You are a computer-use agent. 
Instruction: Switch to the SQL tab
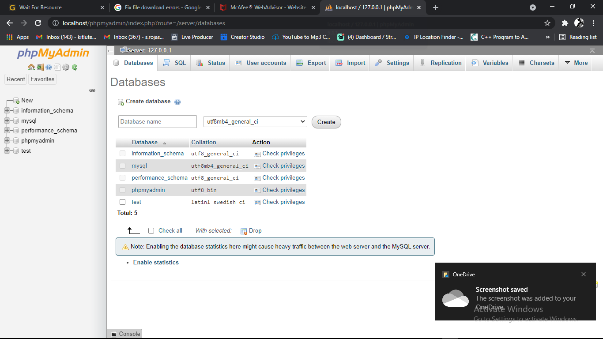click(175, 63)
